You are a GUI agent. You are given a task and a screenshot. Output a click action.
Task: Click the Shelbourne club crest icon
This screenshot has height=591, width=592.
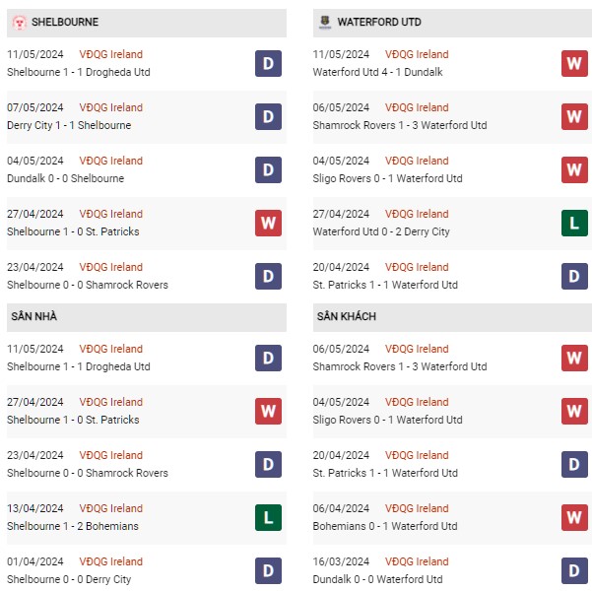click(20, 23)
